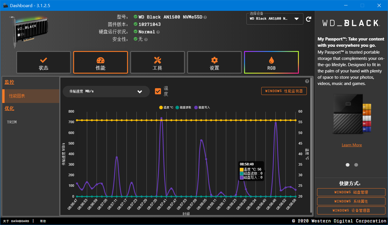The image size is (388, 225).
Task: Click help icon next to 安全性 value
Action: (x=146, y=40)
